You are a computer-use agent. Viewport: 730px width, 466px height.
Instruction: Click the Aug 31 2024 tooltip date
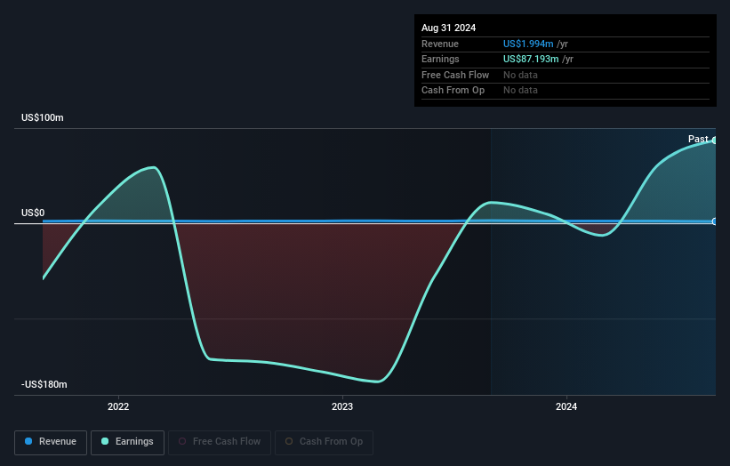click(x=448, y=28)
